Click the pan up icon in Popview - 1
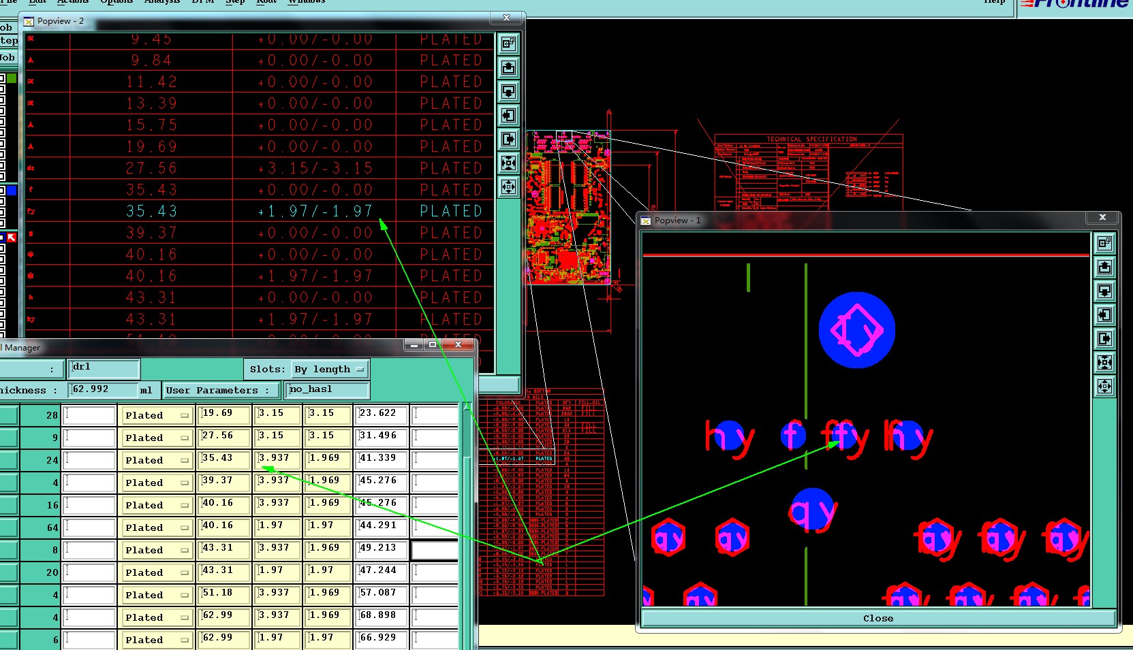Image resolution: width=1133 pixels, height=650 pixels. (1104, 267)
